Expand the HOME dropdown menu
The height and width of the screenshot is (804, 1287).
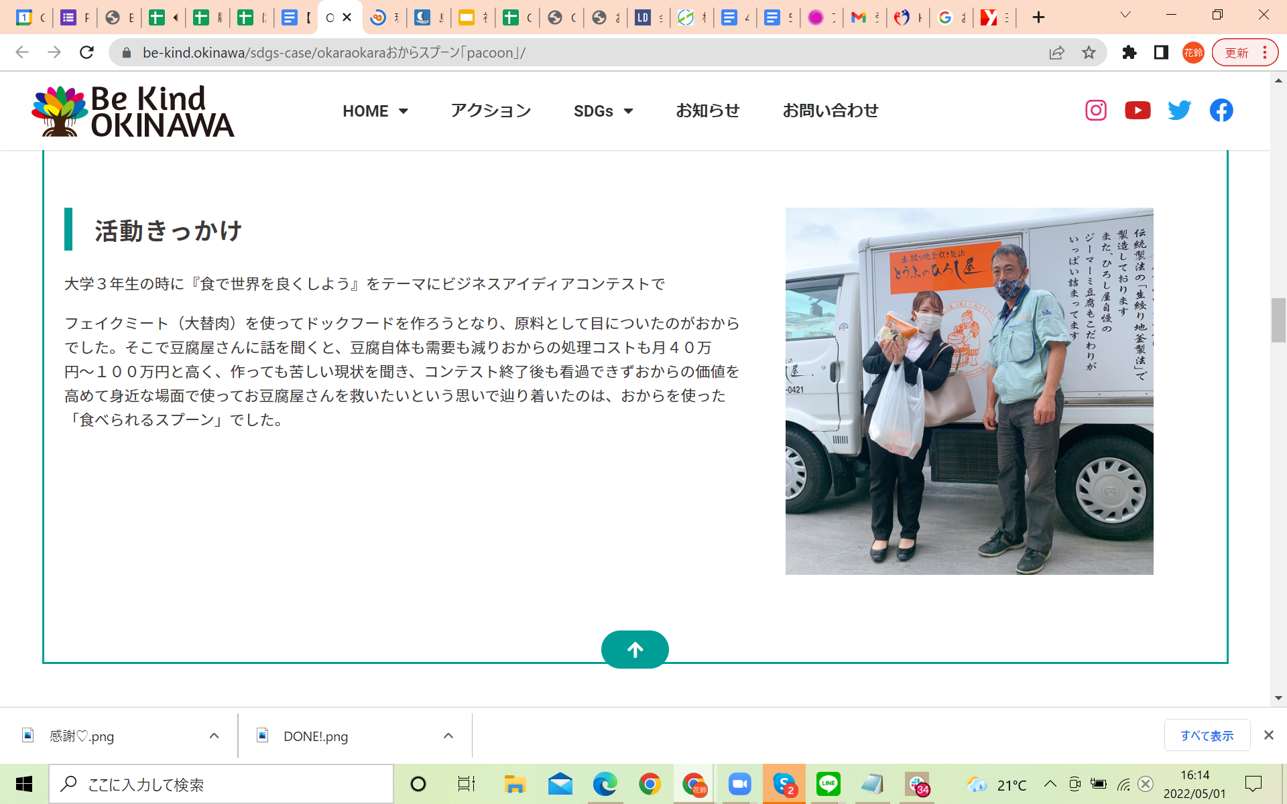point(375,111)
